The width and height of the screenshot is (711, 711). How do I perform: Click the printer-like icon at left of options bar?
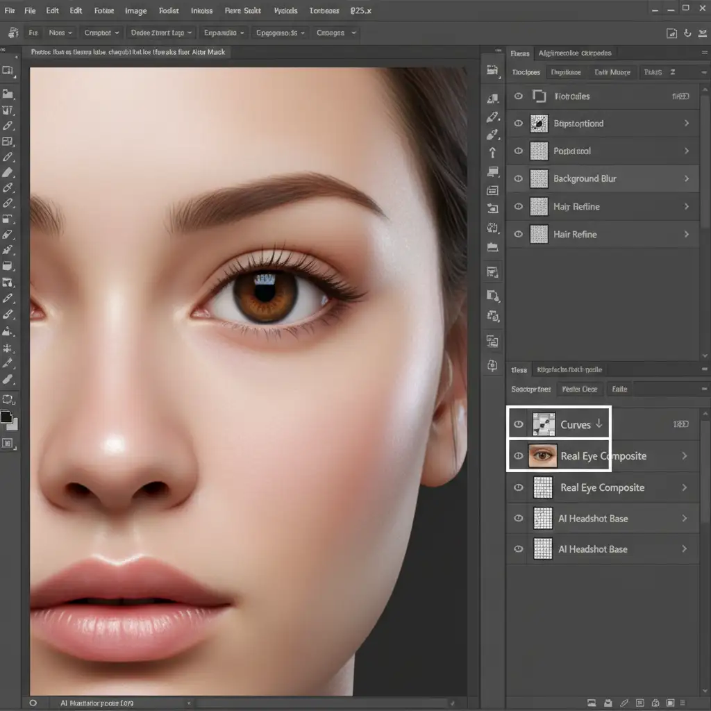click(x=13, y=33)
